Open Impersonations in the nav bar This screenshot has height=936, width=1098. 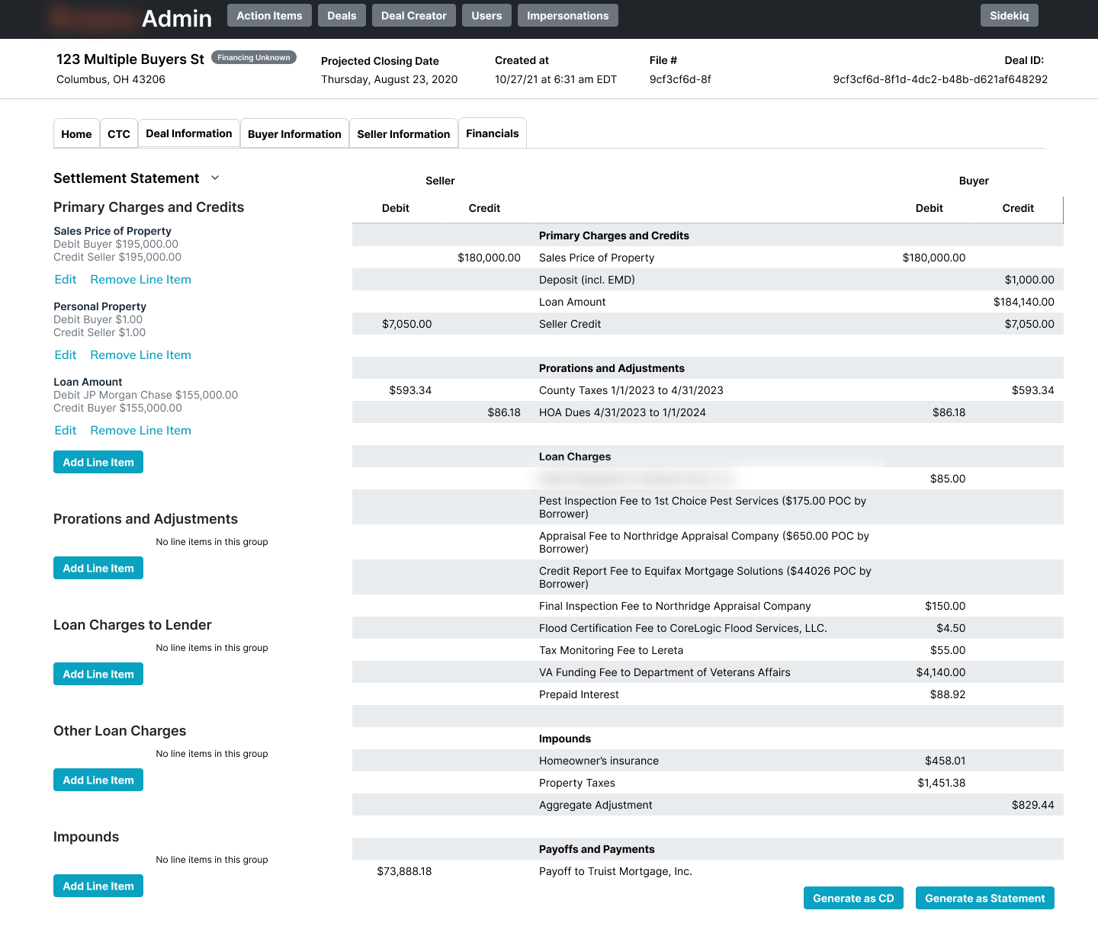(x=568, y=15)
